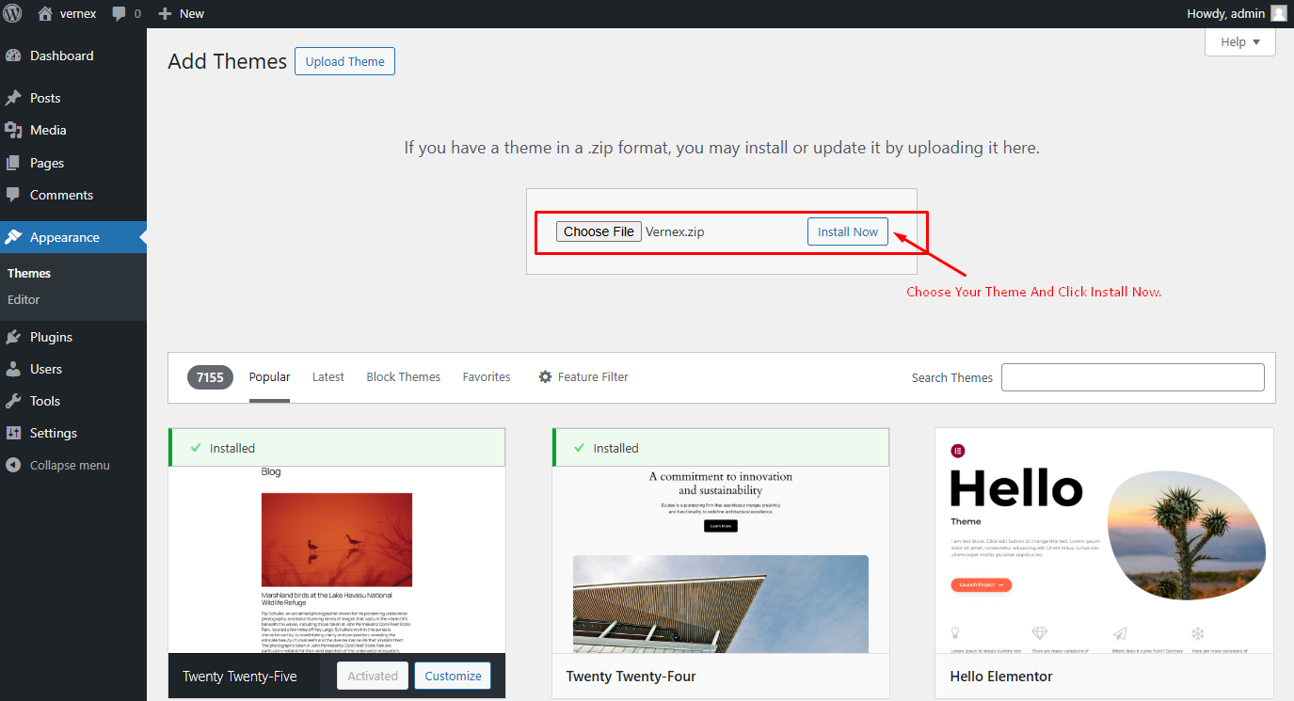Focus the Search Themes input field
This screenshot has height=701, width=1294.
click(x=1133, y=377)
